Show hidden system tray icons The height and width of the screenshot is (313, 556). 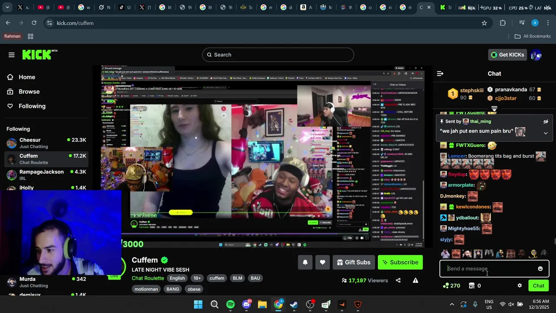tap(452, 304)
